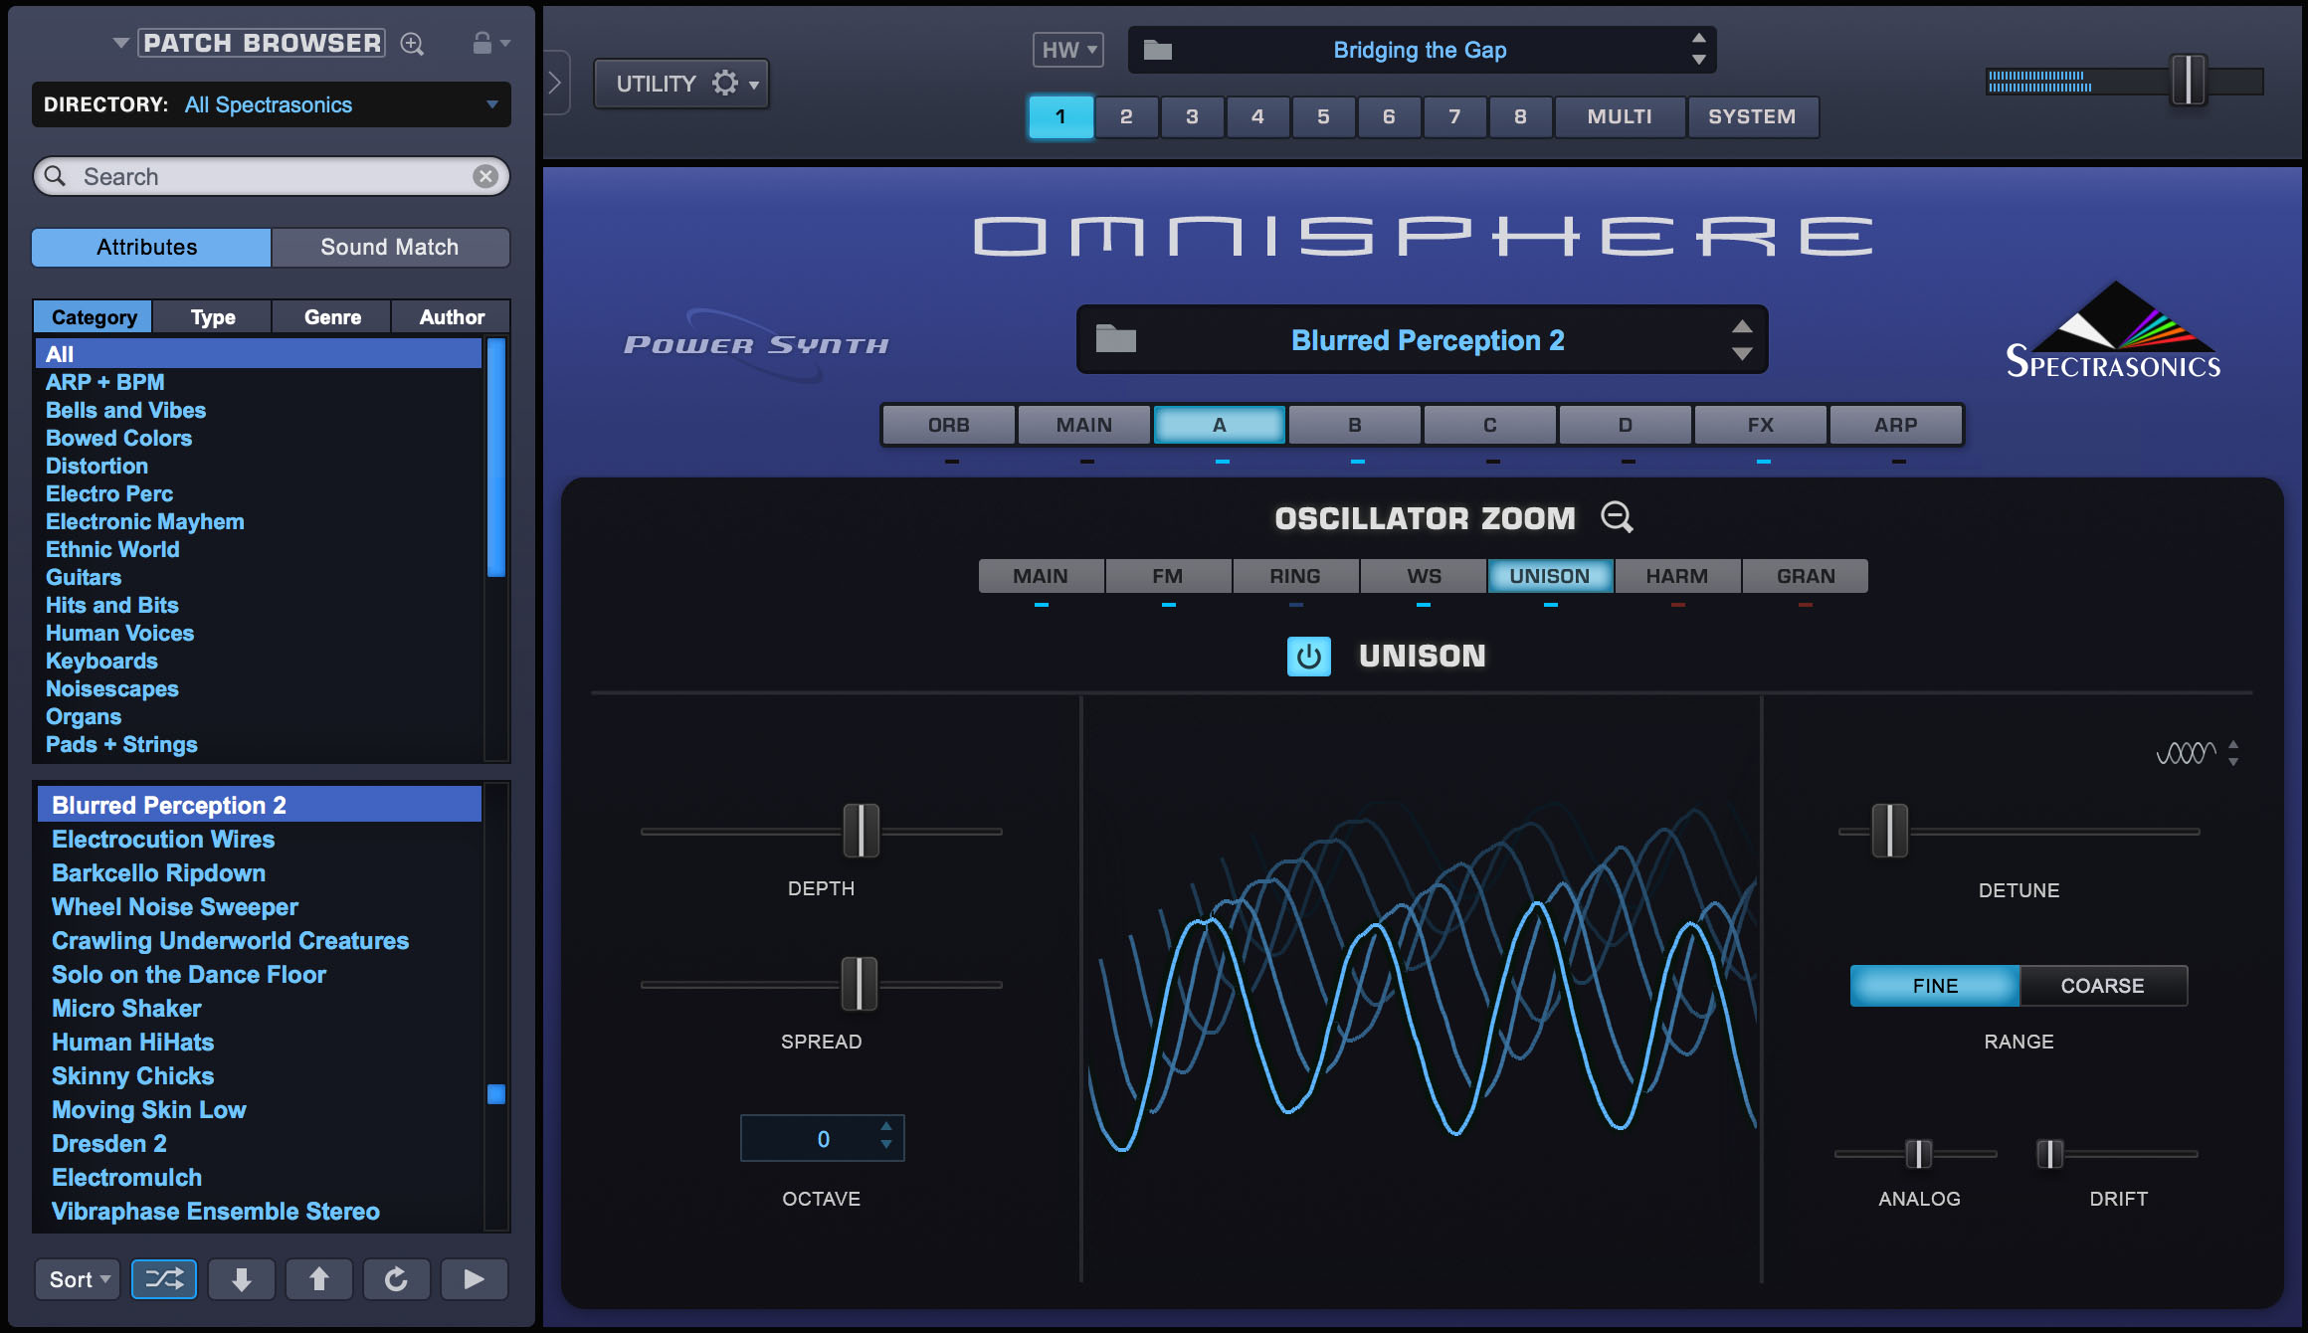Open the Directory All Spectrasonics dropdown
The width and height of the screenshot is (2308, 1333).
[271, 104]
